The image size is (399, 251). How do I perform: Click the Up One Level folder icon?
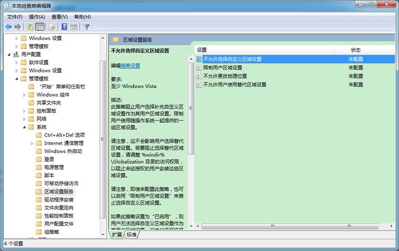[x=30, y=26]
